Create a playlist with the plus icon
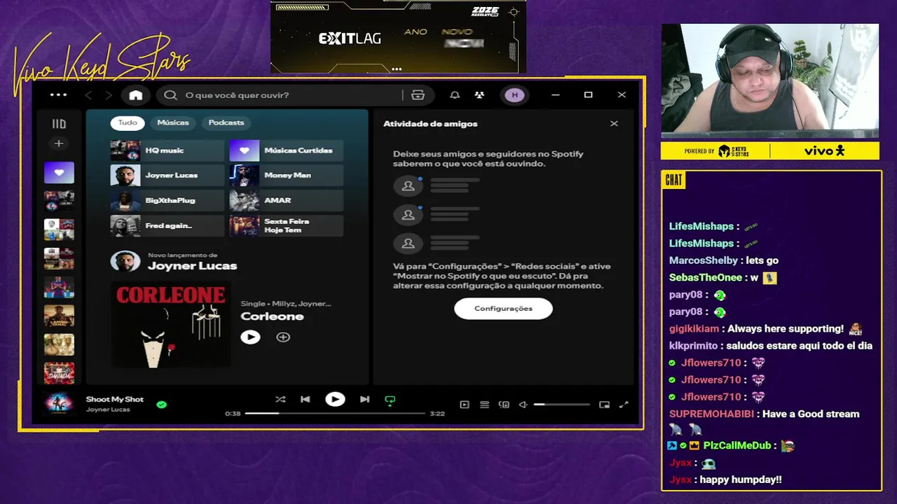897x504 pixels. 59,143
